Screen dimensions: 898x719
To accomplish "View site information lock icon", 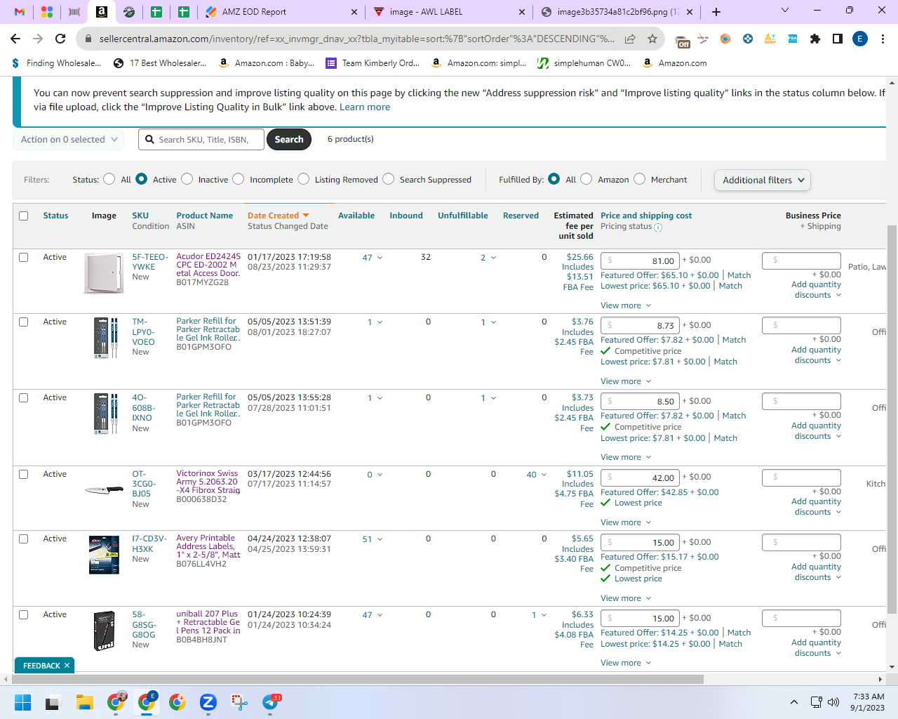I will click(x=88, y=39).
